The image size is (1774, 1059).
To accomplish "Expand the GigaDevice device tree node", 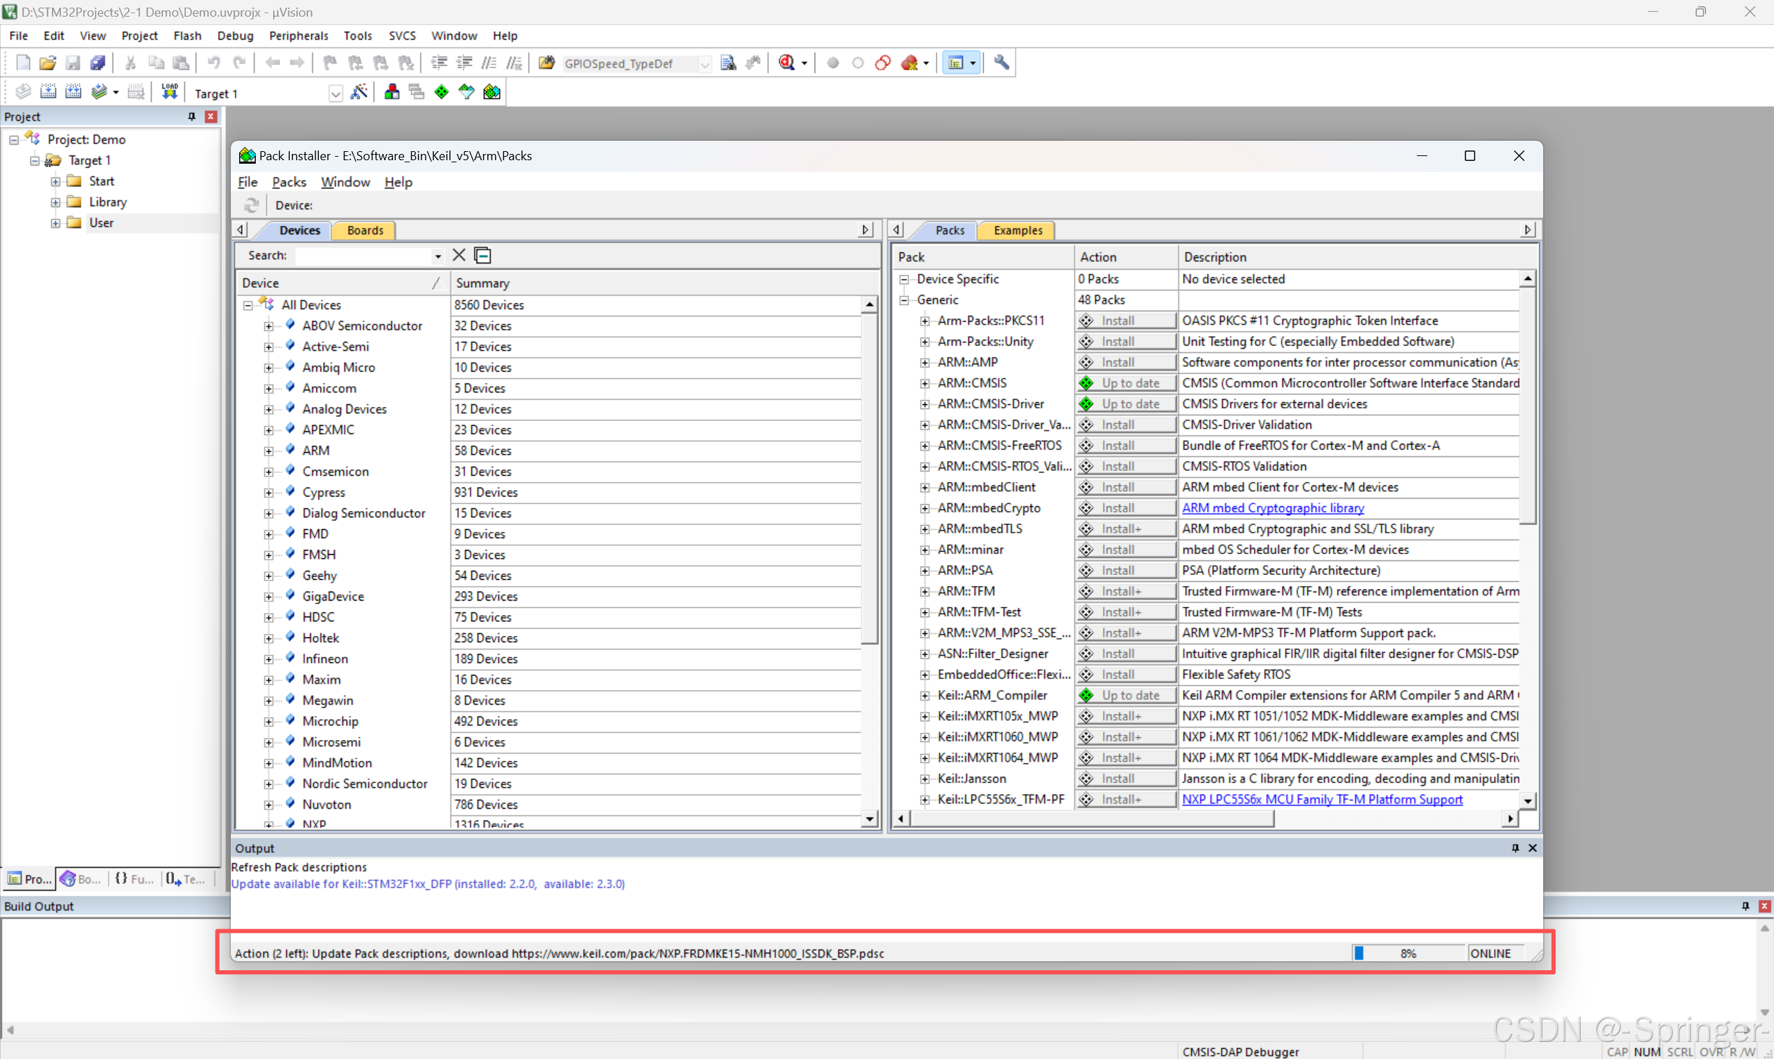I will click(x=269, y=596).
